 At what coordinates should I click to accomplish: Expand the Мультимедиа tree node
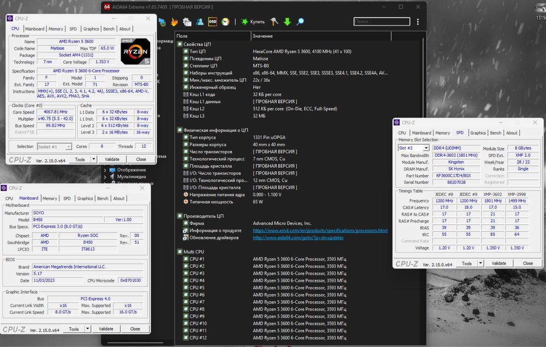(x=105, y=177)
